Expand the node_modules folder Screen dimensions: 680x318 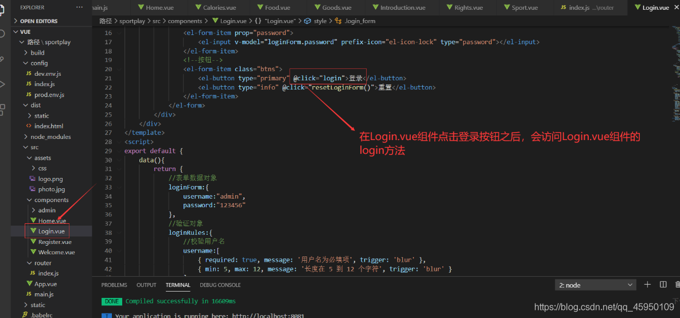click(x=51, y=137)
